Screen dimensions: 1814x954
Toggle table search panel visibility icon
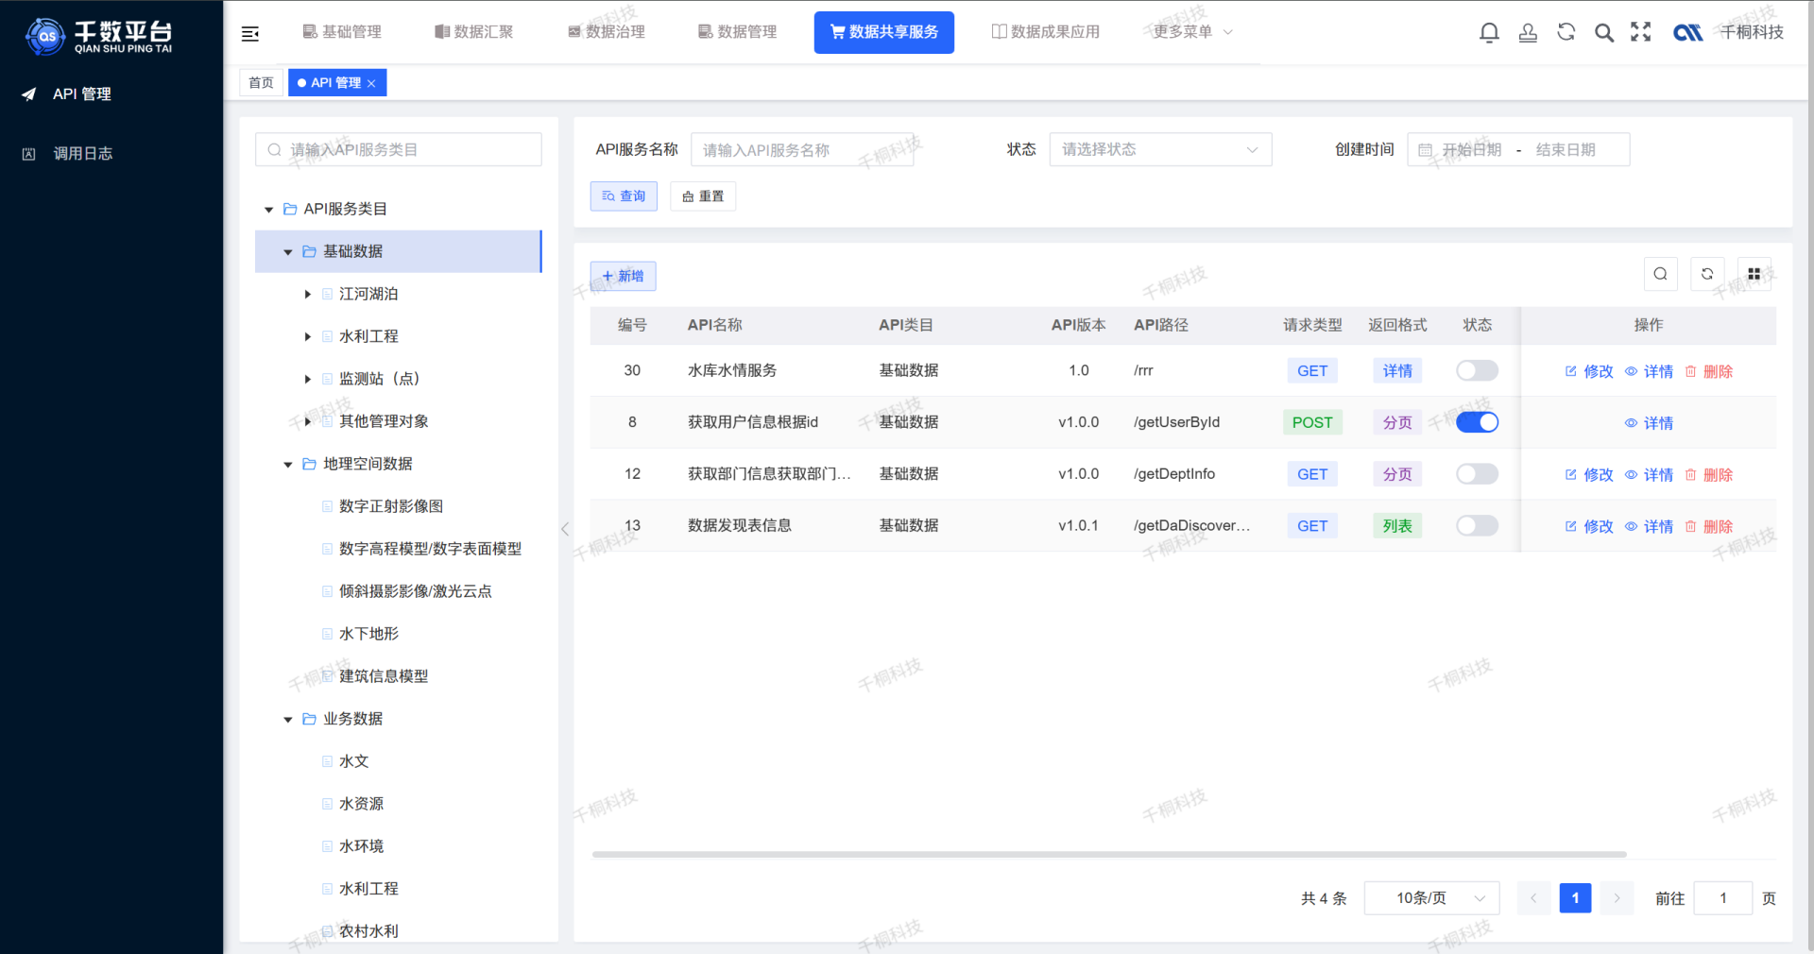click(1660, 274)
